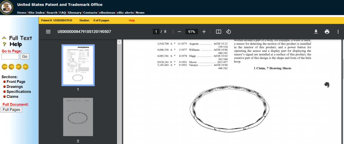Go to last page gold arrow
This screenshot has height=144, width=344.
coord(25,66)
